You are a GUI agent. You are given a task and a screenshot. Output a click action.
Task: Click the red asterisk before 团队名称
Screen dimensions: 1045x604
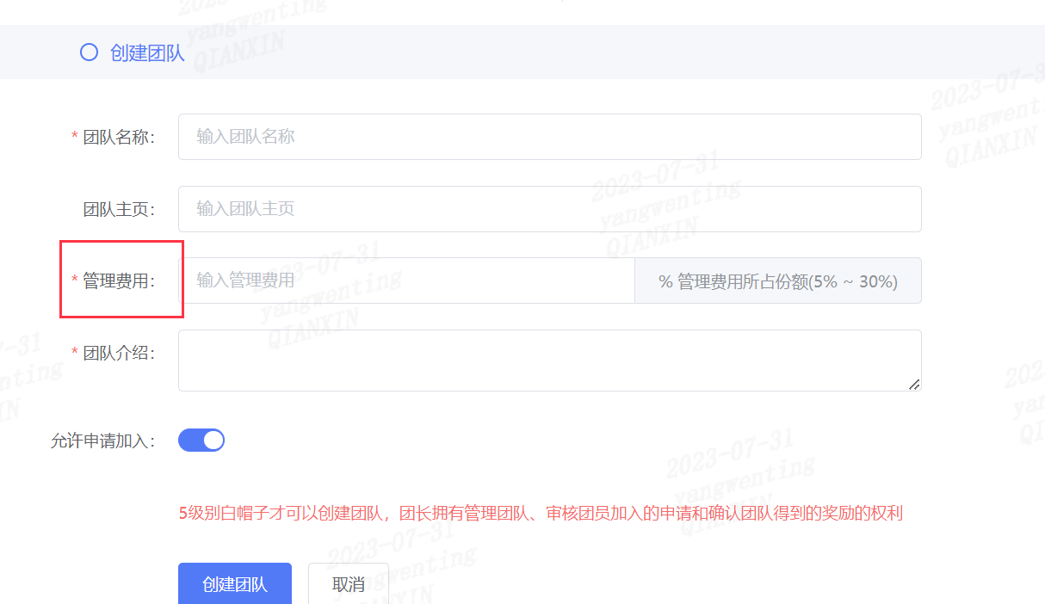pyautogui.click(x=75, y=138)
